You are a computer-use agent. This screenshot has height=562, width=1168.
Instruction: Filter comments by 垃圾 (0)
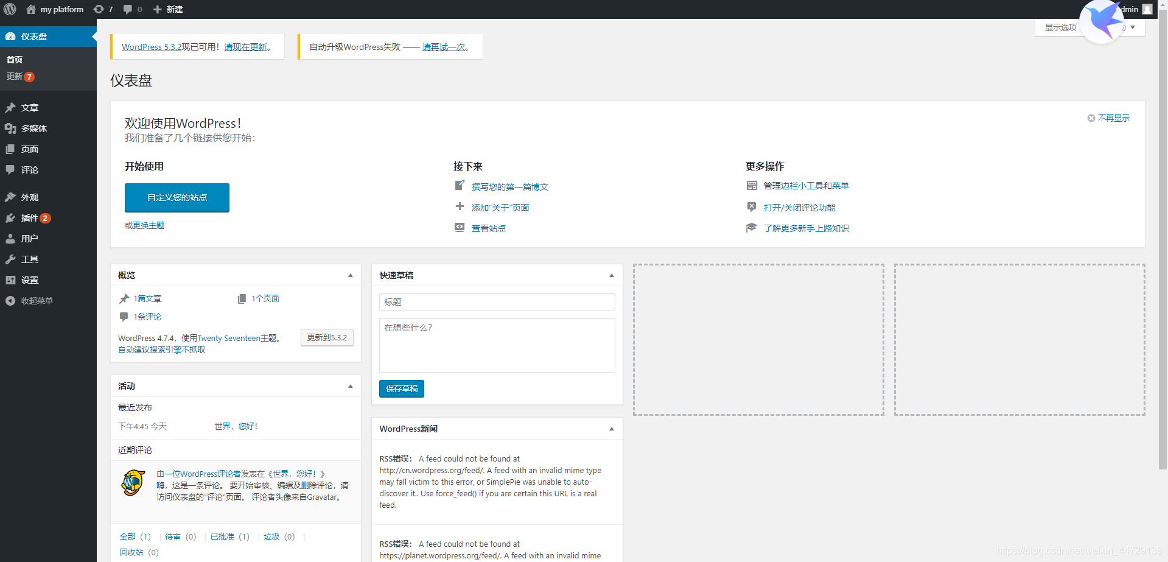tap(279, 536)
